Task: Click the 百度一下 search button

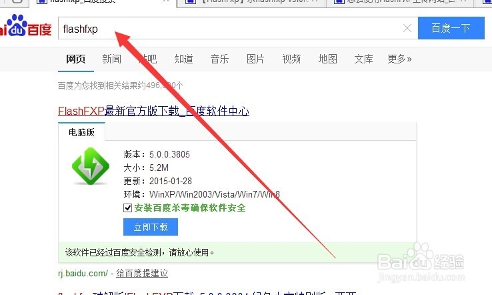Action: click(x=451, y=28)
